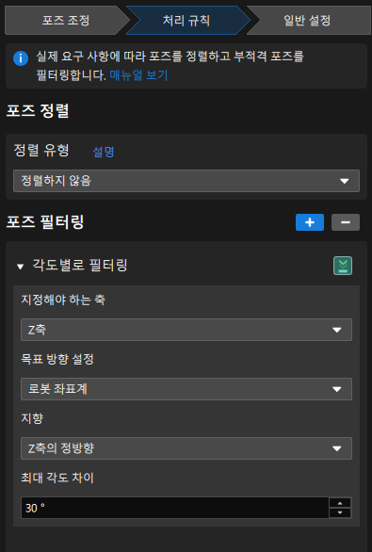Click the 각도별로 필터링 section header
Screen dimensions: 372x552
pyautogui.click(x=80, y=265)
